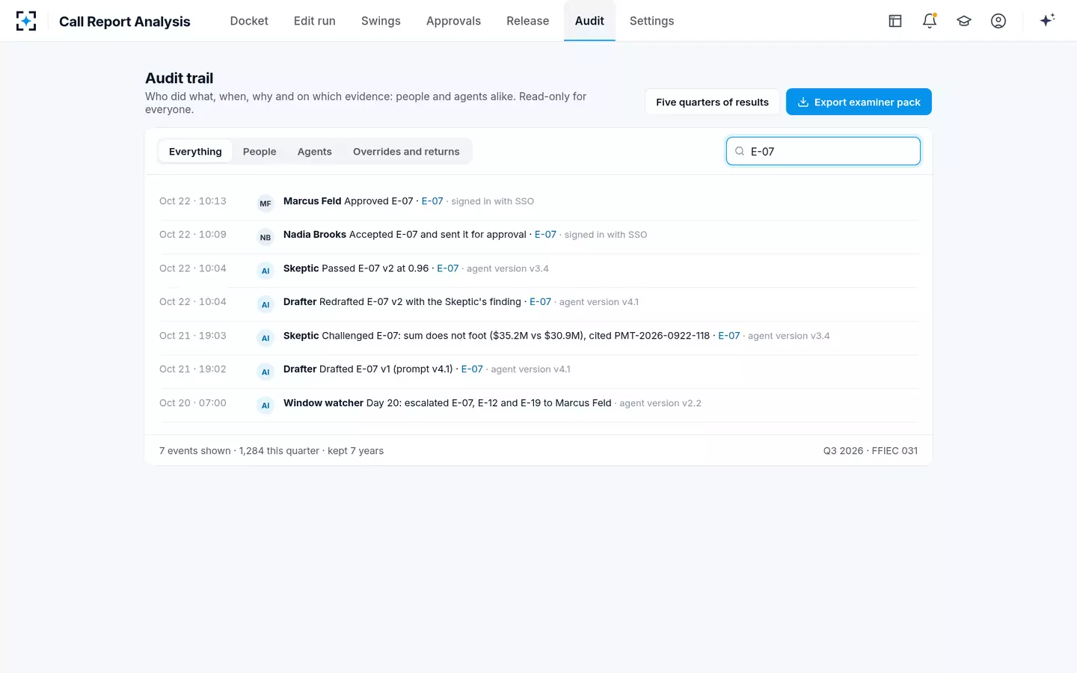This screenshot has width=1077, height=673.
Task: Click the AI badge on Skeptic Challenged row
Action: pos(266,338)
